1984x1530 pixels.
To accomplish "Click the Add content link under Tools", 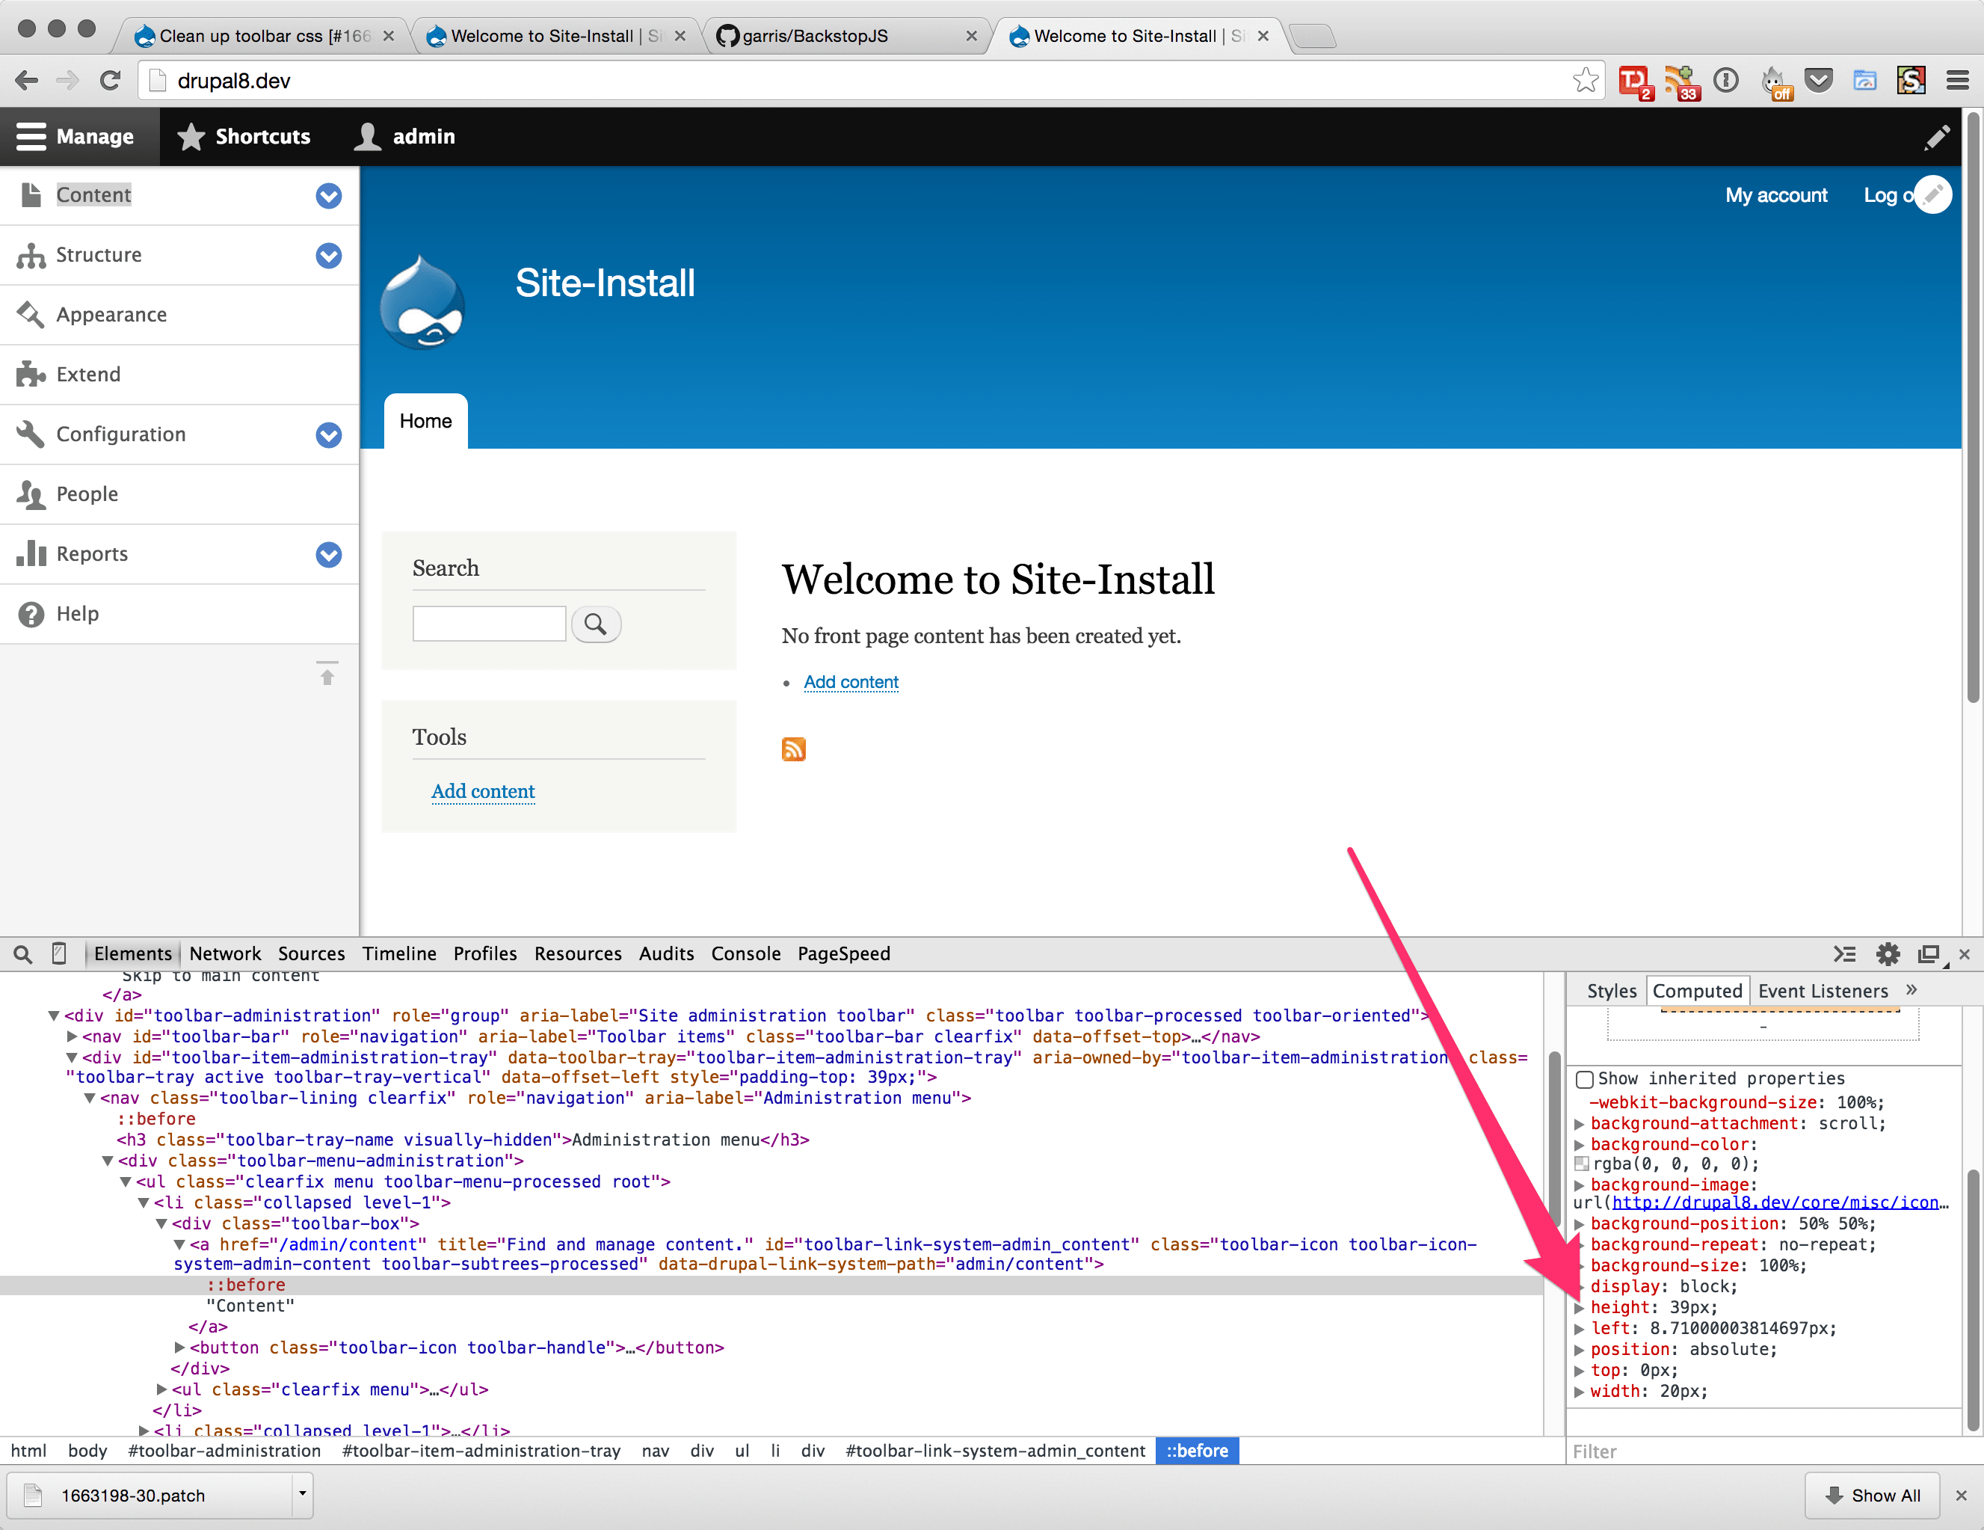I will [482, 791].
